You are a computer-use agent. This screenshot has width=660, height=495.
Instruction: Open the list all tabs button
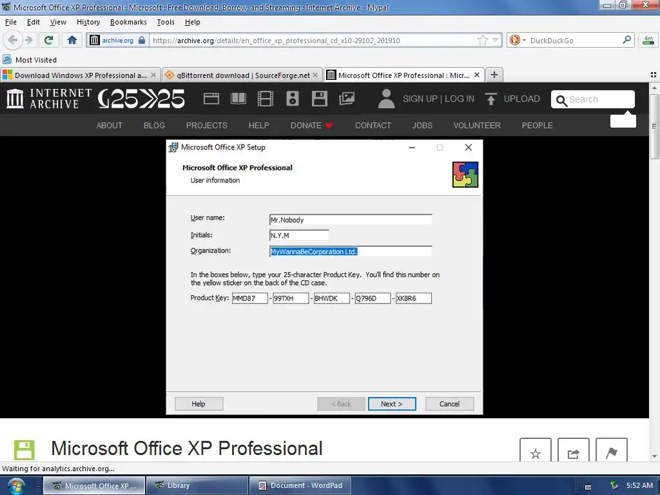(654, 75)
